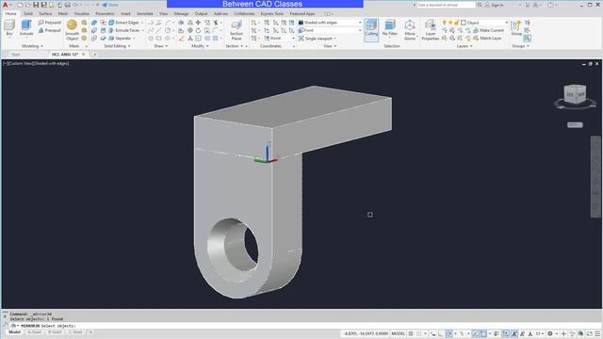Expand the Solid Editing panel

117,46
